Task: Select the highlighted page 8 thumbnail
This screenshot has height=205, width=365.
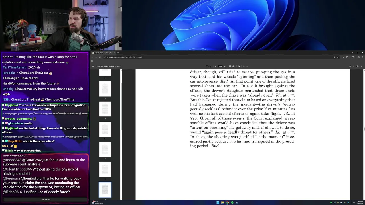Action: coord(105,190)
